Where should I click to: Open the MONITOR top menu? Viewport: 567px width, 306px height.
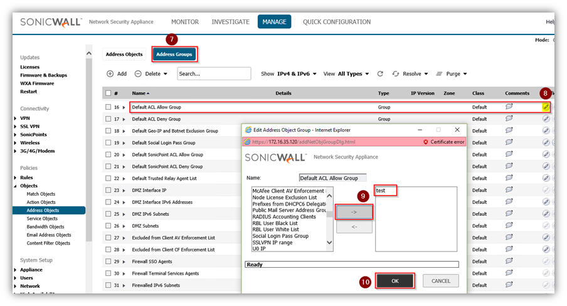coord(184,22)
